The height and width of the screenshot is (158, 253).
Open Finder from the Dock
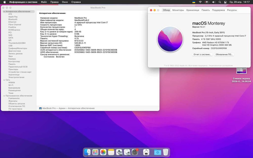(x=88, y=152)
